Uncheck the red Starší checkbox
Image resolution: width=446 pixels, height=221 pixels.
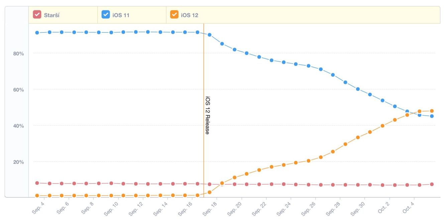coord(37,15)
